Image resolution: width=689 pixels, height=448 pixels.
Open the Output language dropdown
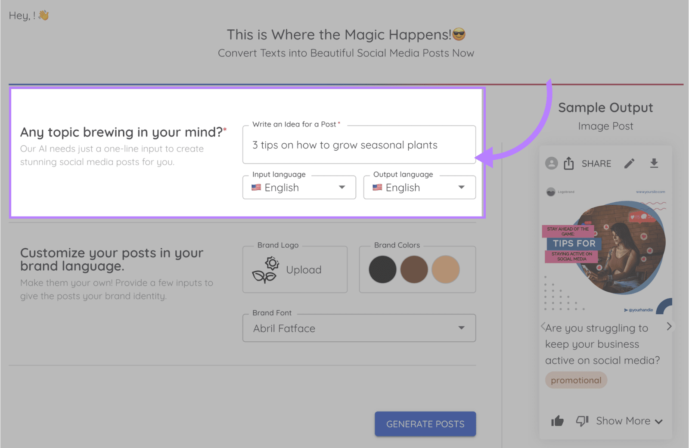[x=462, y=187]
